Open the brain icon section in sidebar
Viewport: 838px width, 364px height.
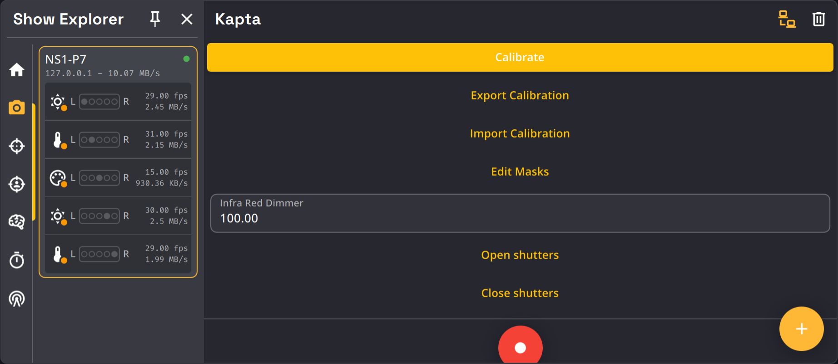pos(17,222)
